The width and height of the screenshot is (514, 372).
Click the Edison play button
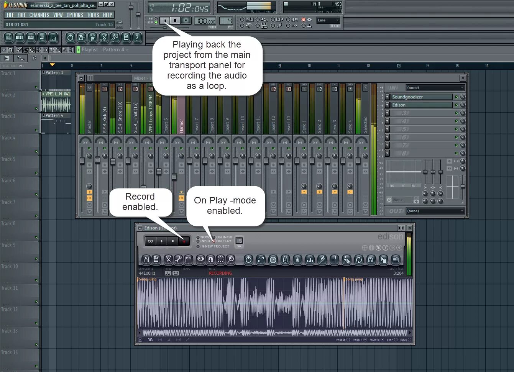click(161, 241)
